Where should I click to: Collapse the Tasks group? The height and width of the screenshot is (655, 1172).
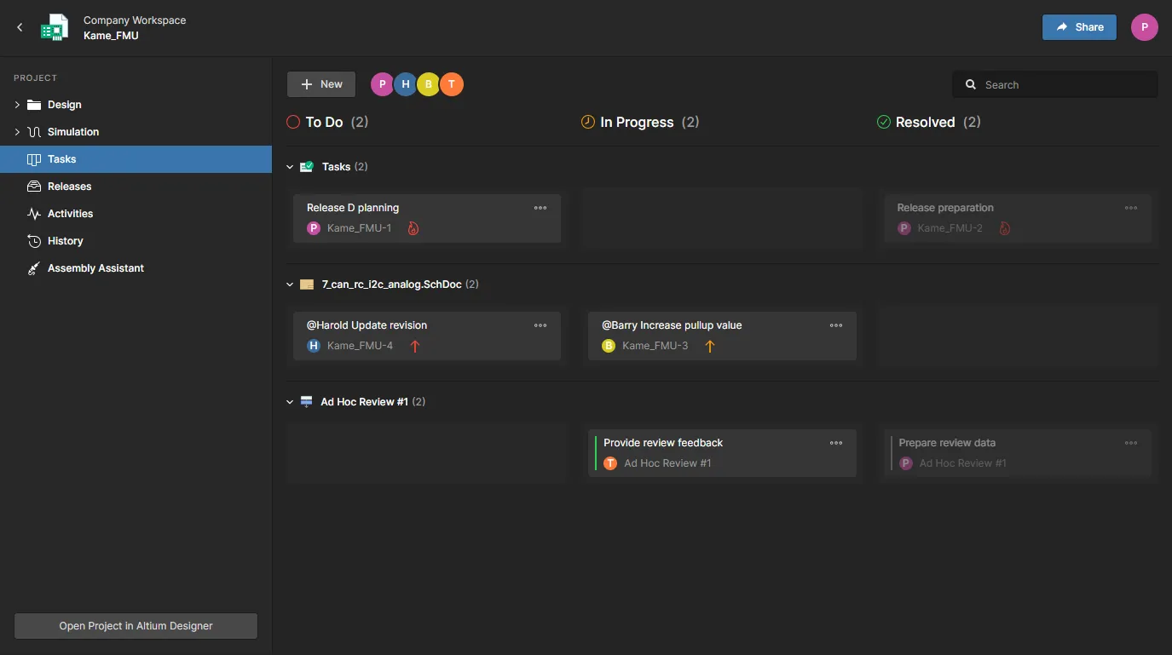290,167
